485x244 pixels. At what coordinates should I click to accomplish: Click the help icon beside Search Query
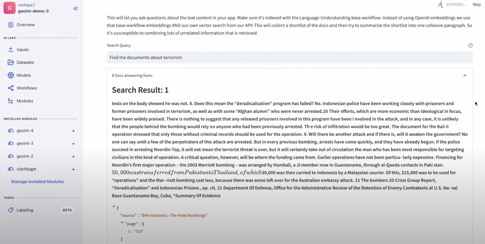click(471, 45)
